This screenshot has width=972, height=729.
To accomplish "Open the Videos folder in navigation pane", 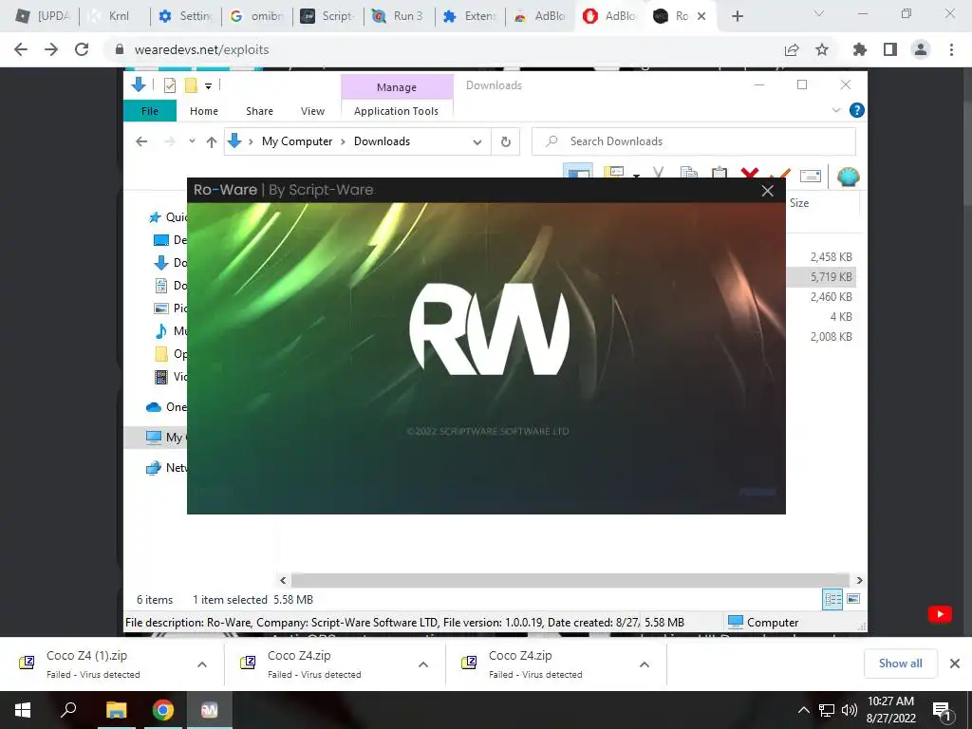I will tap(170, 376).
